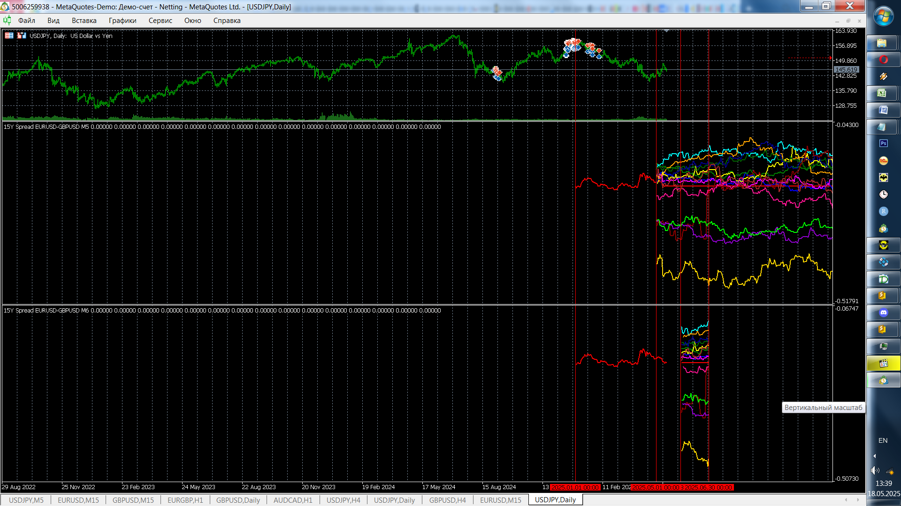The height and width of the screenshot is (506, 901).
Task: Switch to the EURGBP,H1 chart tab
Action: tap(185, 500)
